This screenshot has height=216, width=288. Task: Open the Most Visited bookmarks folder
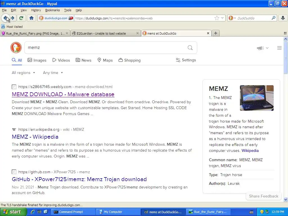12,27
